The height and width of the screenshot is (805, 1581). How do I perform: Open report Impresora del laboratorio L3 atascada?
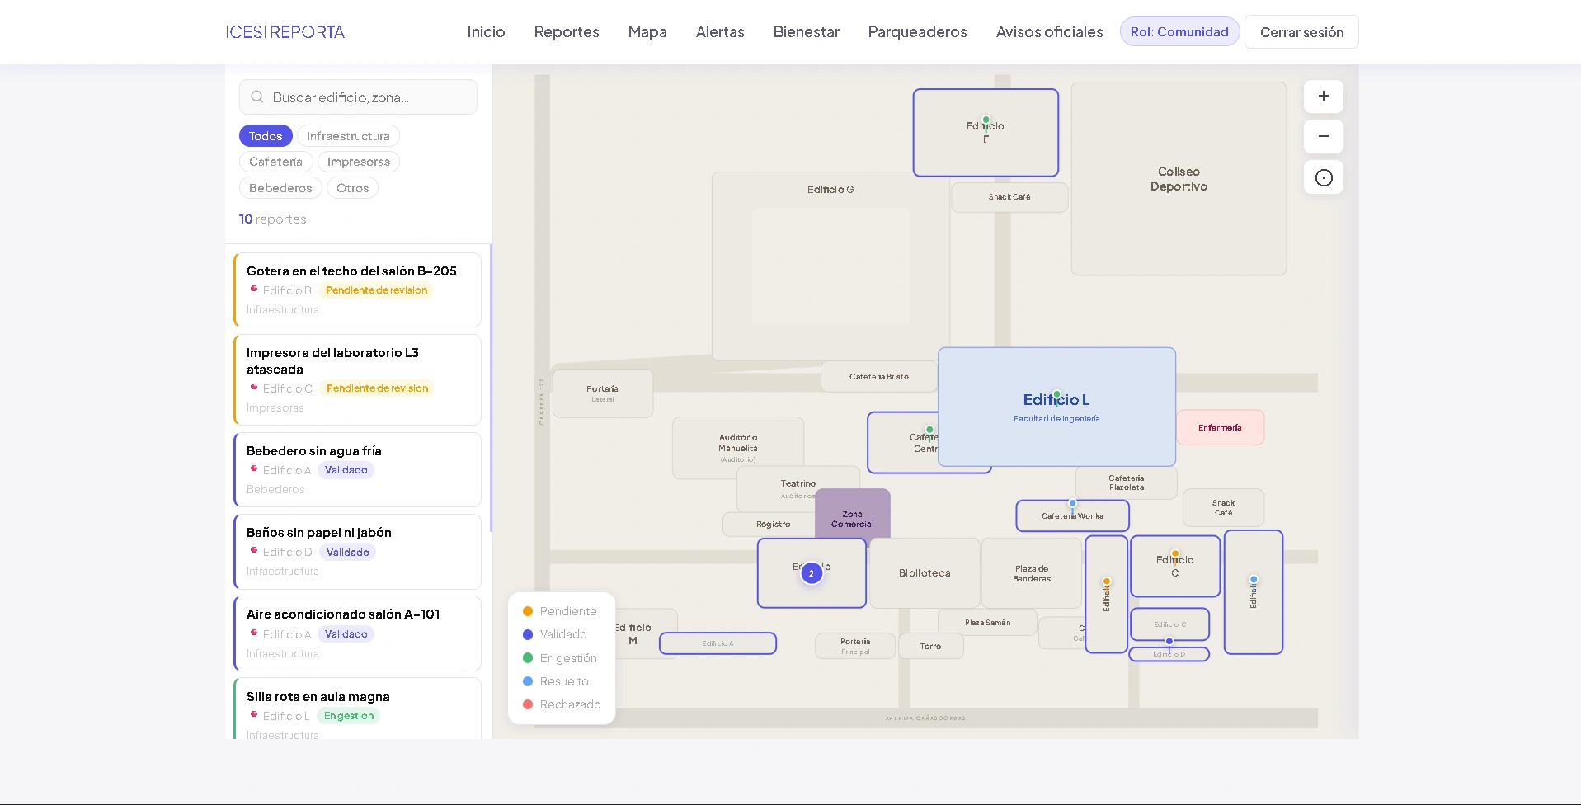pos(358,379)
